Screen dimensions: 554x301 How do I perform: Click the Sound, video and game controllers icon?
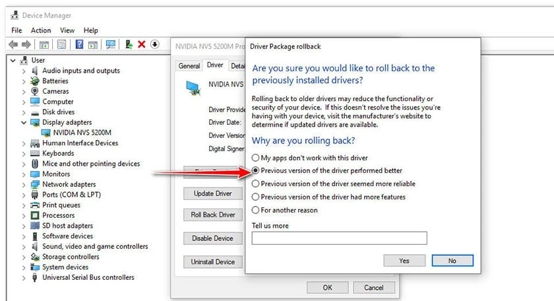click(34, 246)
